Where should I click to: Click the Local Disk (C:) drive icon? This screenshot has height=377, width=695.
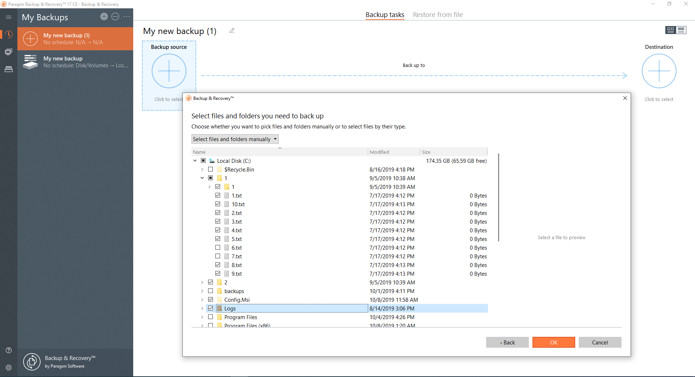point(212,161)
